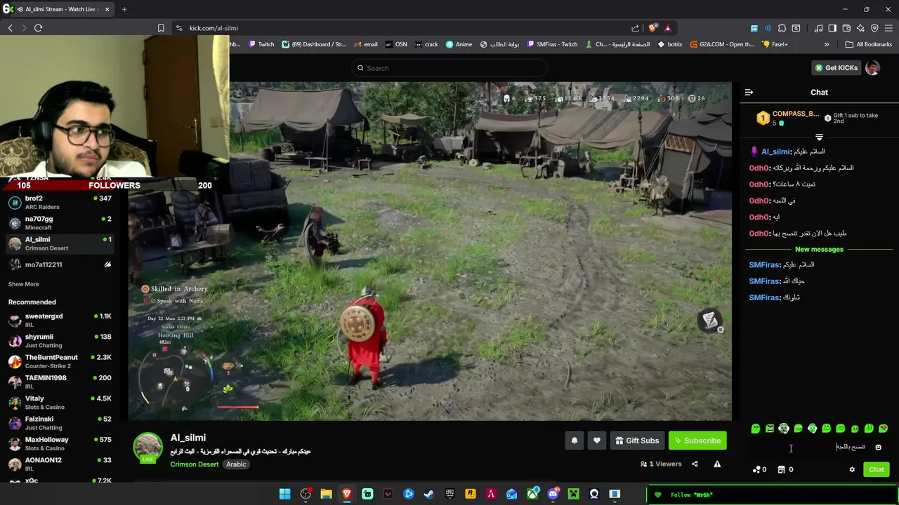Image resolution: width=899 pixels, height=505 pixels.
Task: Open the Twitch bookmark
Action: [261, 44]
